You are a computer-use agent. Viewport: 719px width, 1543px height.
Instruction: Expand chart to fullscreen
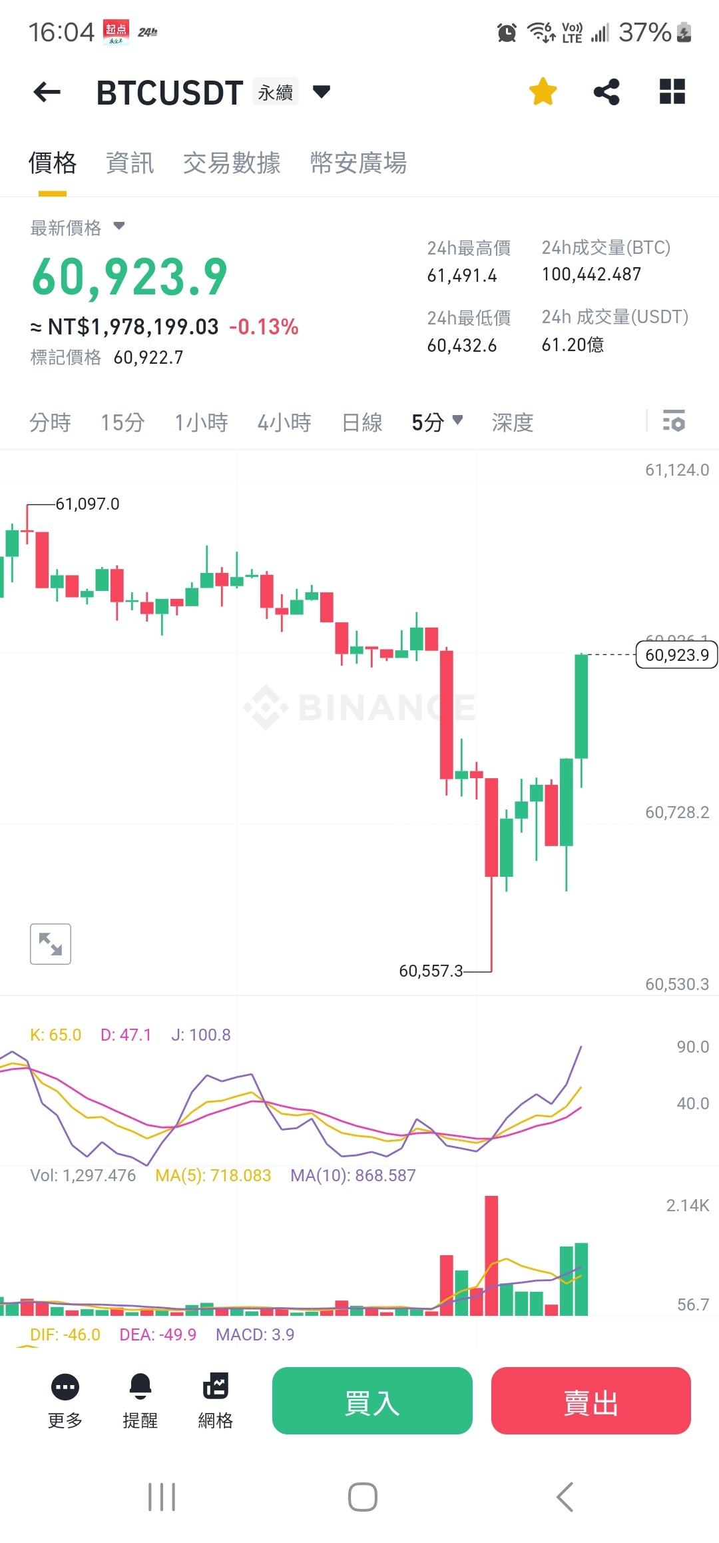[x=51, y=944]
